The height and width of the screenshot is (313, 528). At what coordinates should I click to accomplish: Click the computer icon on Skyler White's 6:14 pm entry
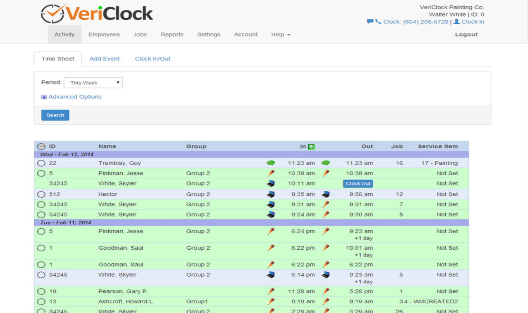271,275
